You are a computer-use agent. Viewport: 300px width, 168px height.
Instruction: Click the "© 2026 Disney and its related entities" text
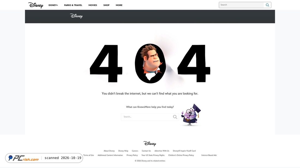tap(150, 161)
